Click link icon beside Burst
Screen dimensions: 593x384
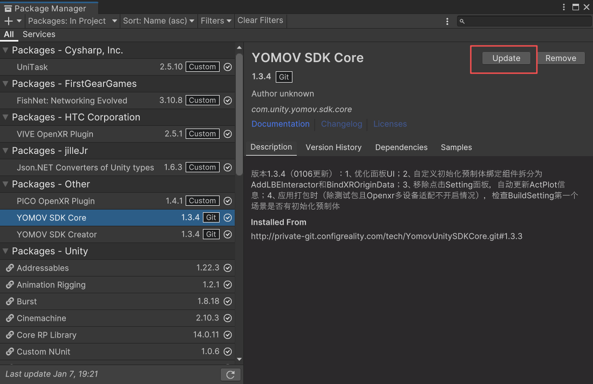(10, 301)
